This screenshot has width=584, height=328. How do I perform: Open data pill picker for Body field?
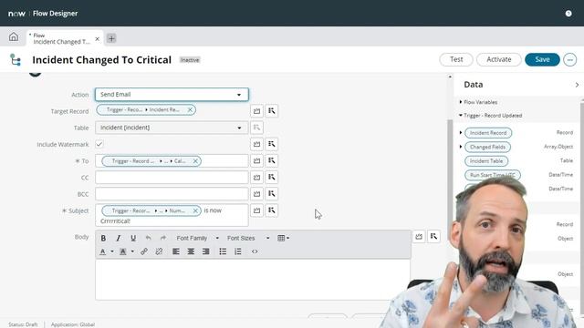(x=434, y=237)
